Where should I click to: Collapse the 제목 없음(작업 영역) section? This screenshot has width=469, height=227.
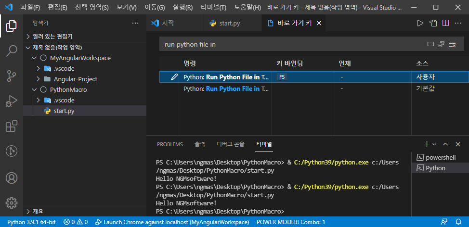[85, 47]
